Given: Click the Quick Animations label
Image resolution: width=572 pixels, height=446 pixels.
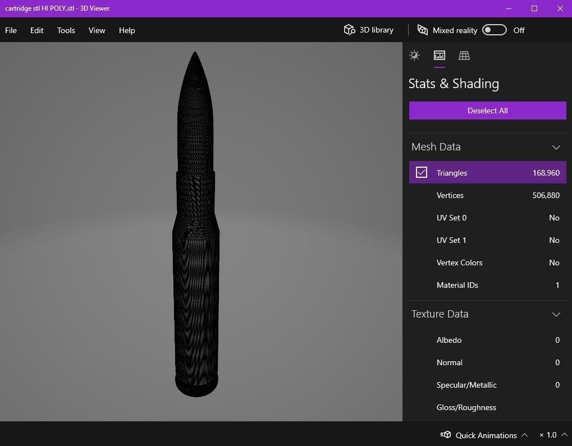Looking at the screenshot, I should click(486, 435).
